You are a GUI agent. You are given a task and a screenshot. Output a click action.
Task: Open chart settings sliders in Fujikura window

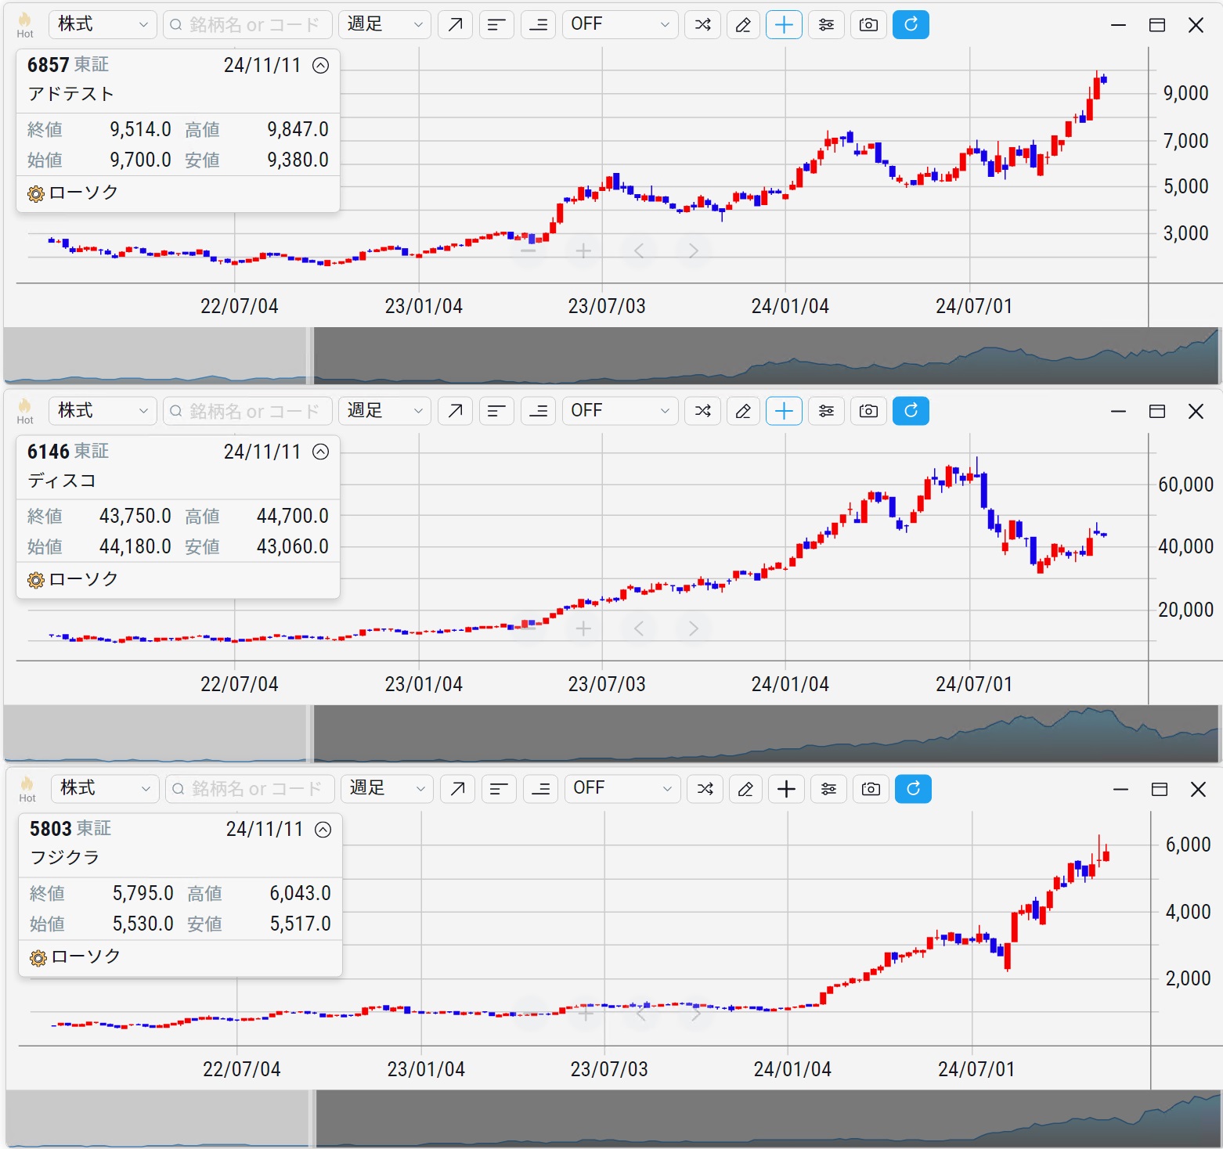tap(829, 789)
